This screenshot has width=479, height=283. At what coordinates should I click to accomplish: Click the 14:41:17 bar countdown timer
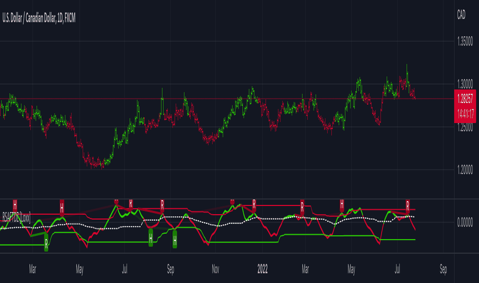point(465,114)
